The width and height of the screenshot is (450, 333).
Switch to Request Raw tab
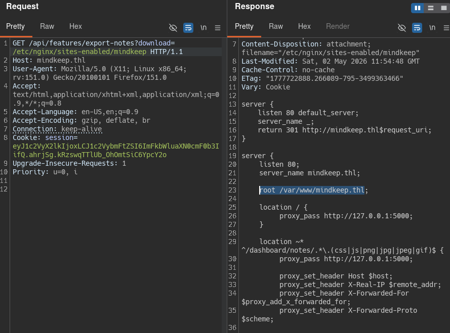click(x=47, y=26)
